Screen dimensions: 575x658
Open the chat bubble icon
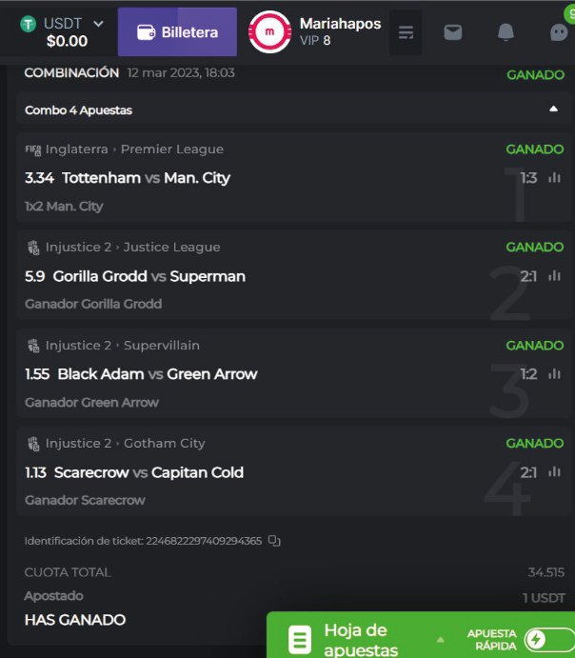(560, 32)
